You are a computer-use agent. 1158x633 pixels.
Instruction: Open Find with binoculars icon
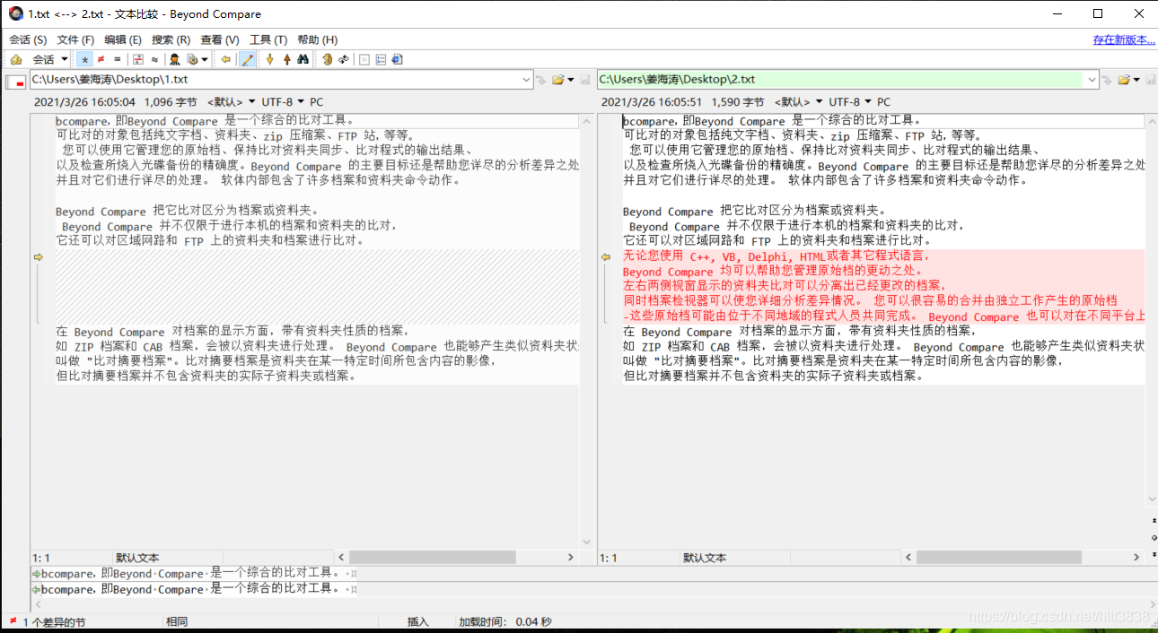click(303, 60)
